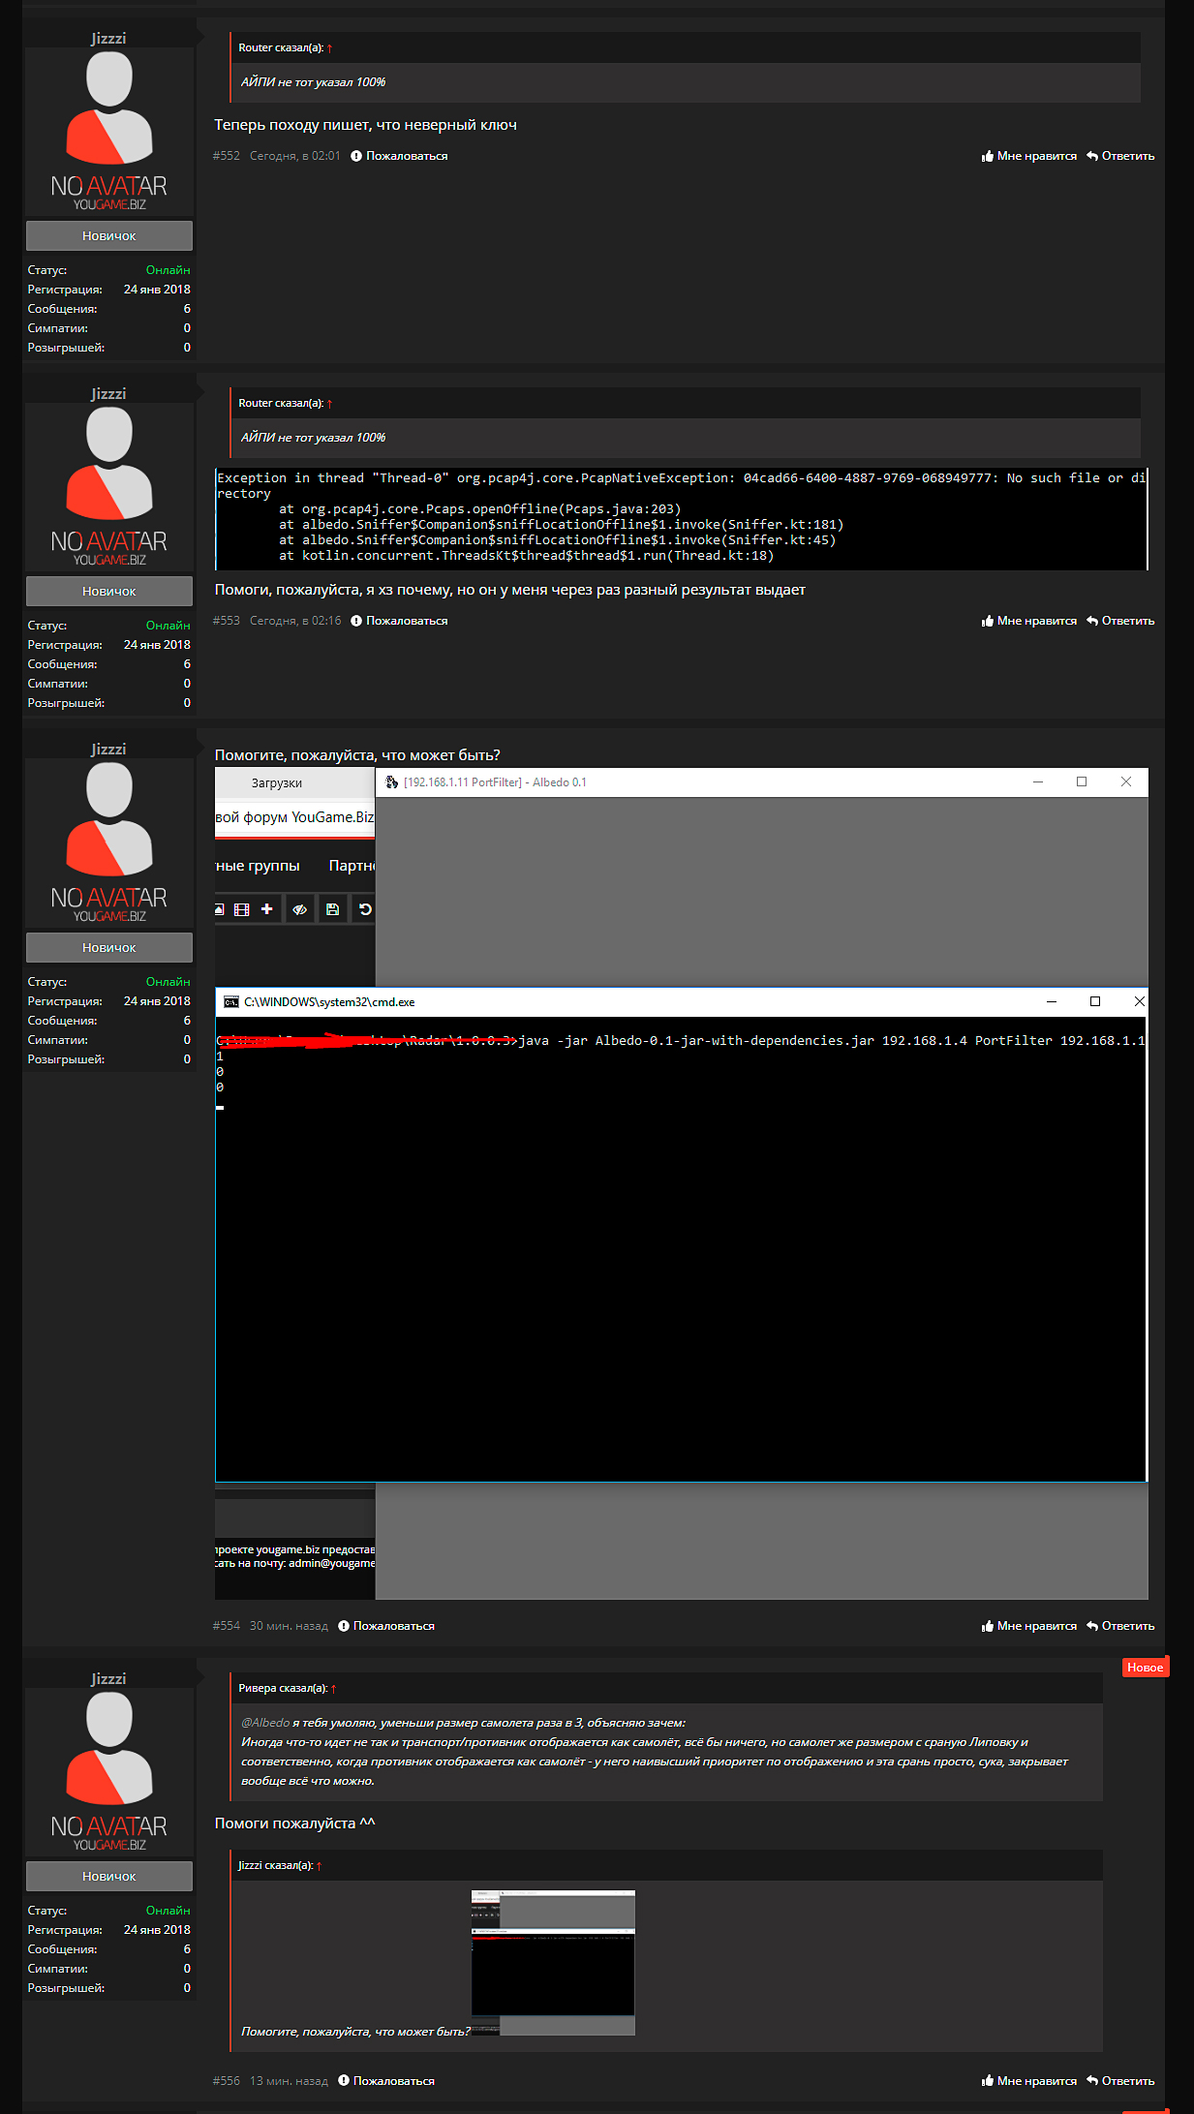This screenshot has height=2114, width=1194.
Task: Click the film/media icon in the embedded editor toolbar
Action: tap(241, 909)
